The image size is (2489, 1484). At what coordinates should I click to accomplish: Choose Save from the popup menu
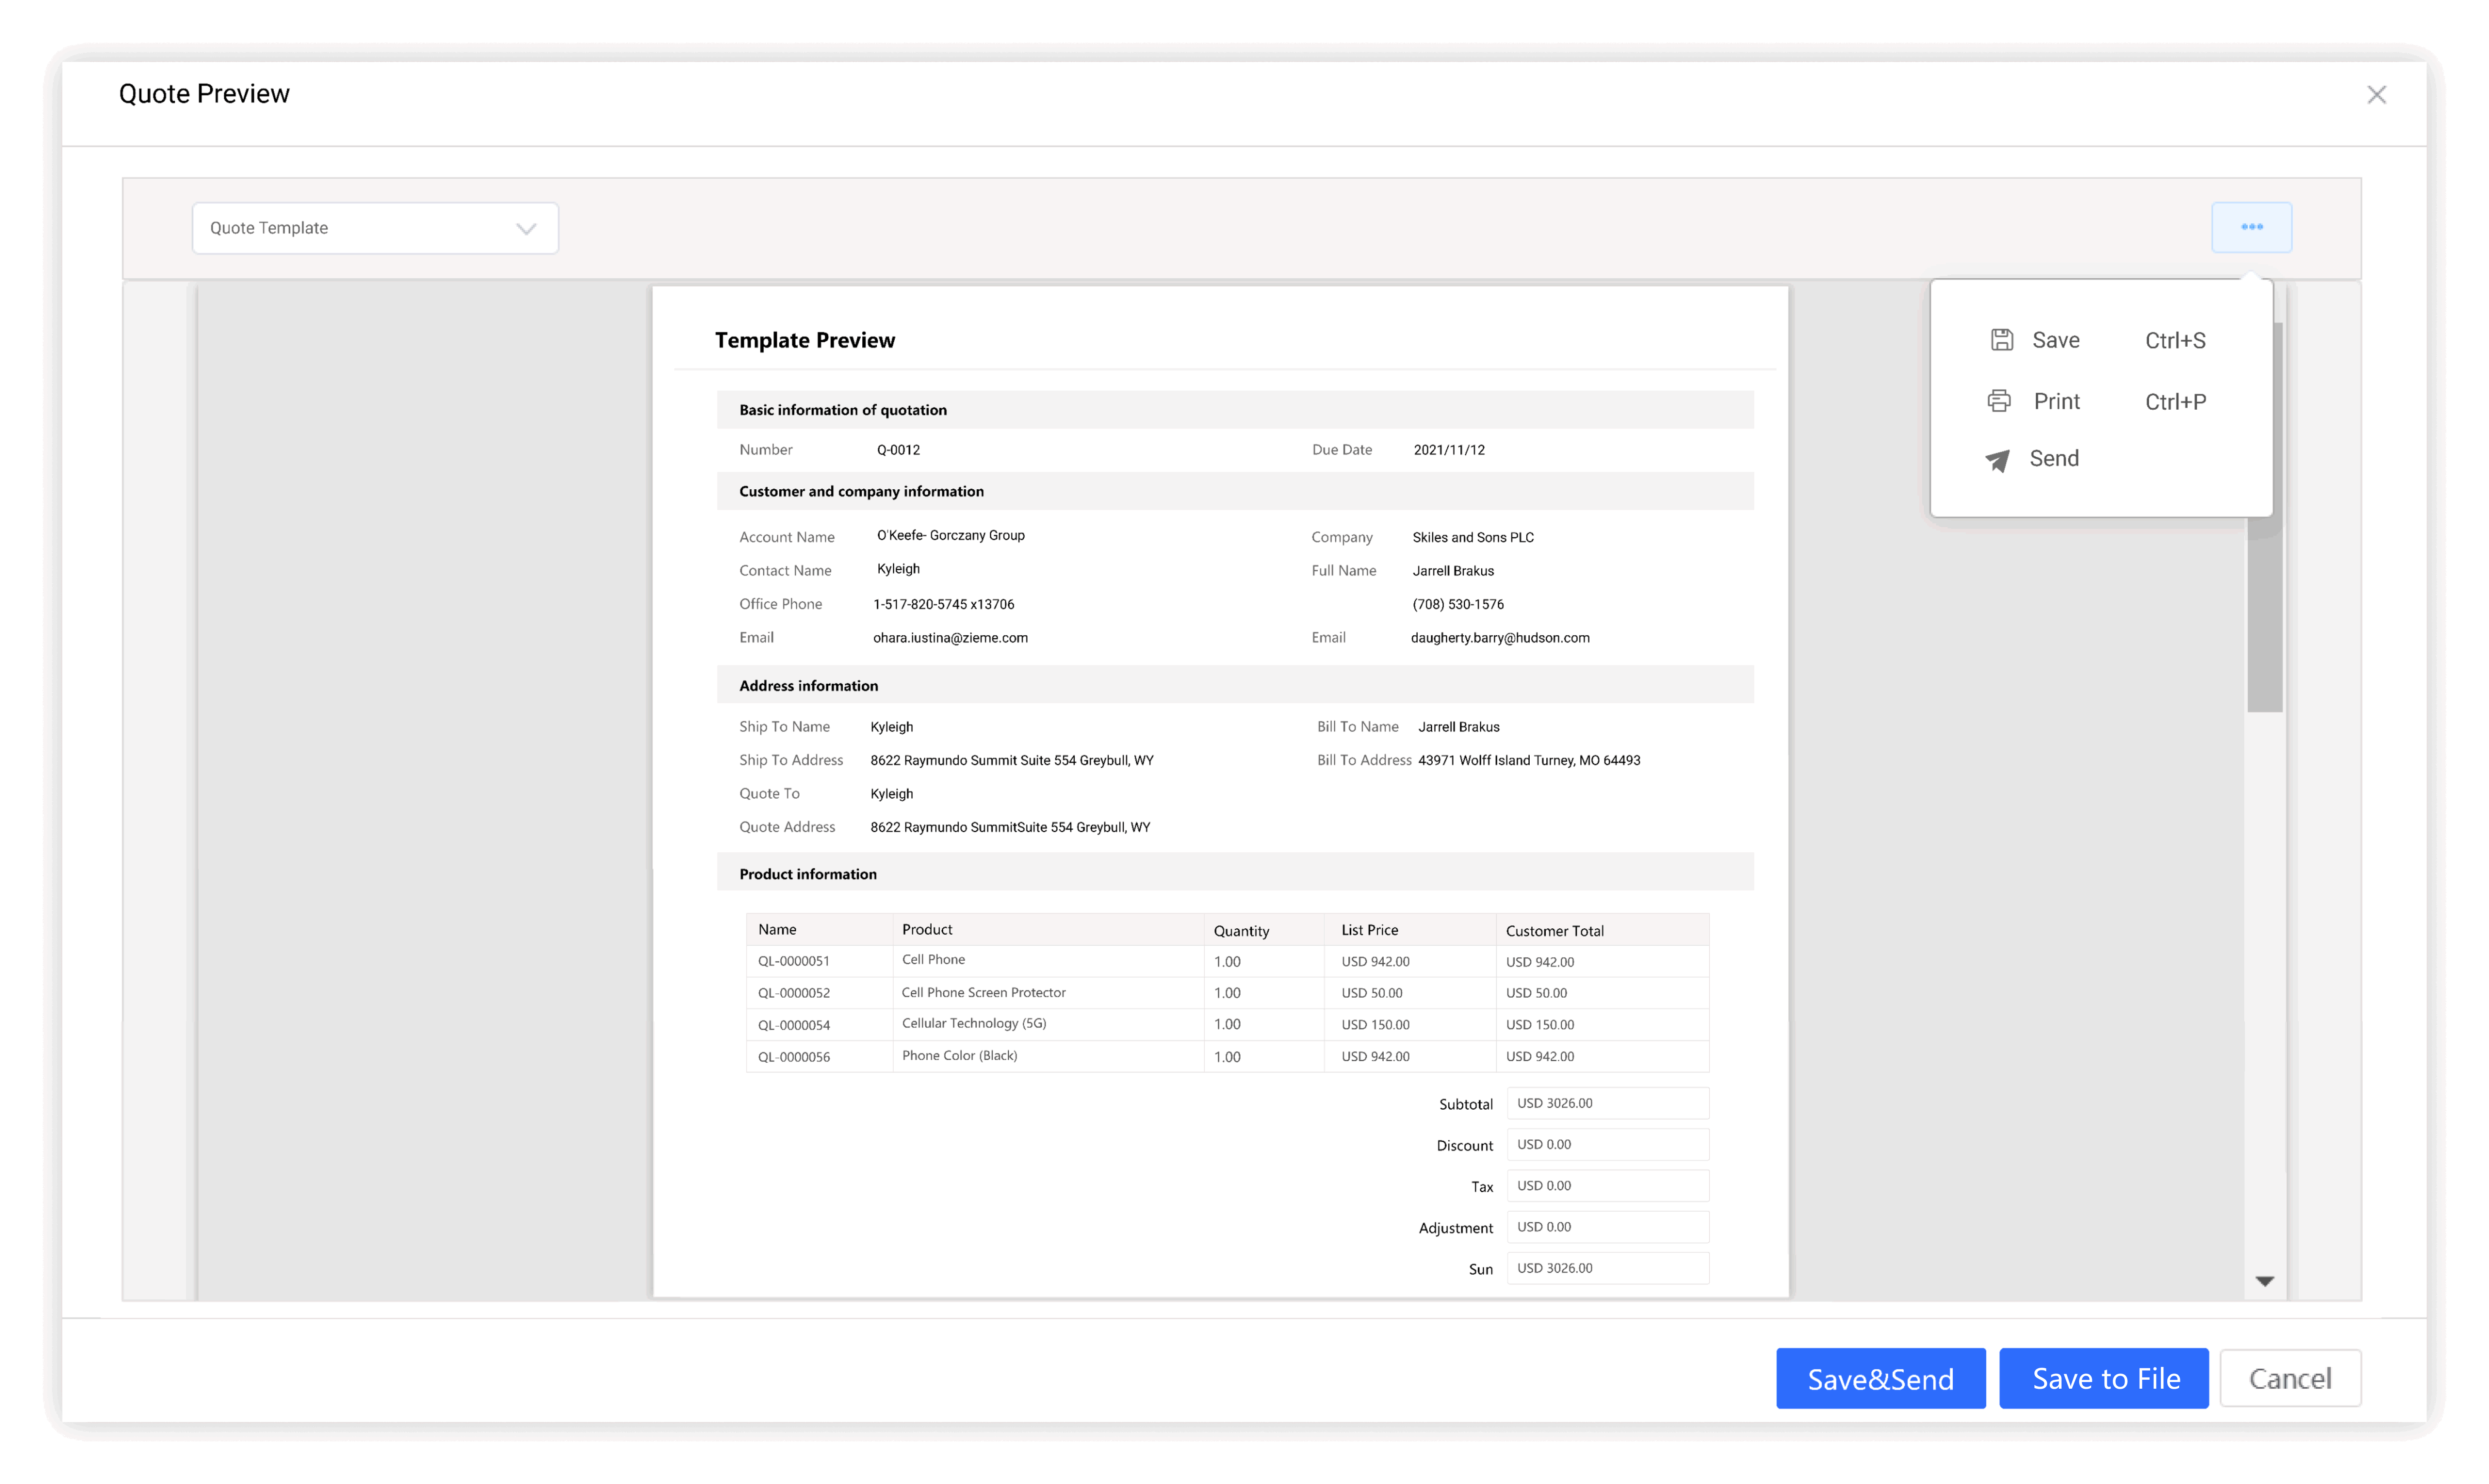pos(2056,340)
